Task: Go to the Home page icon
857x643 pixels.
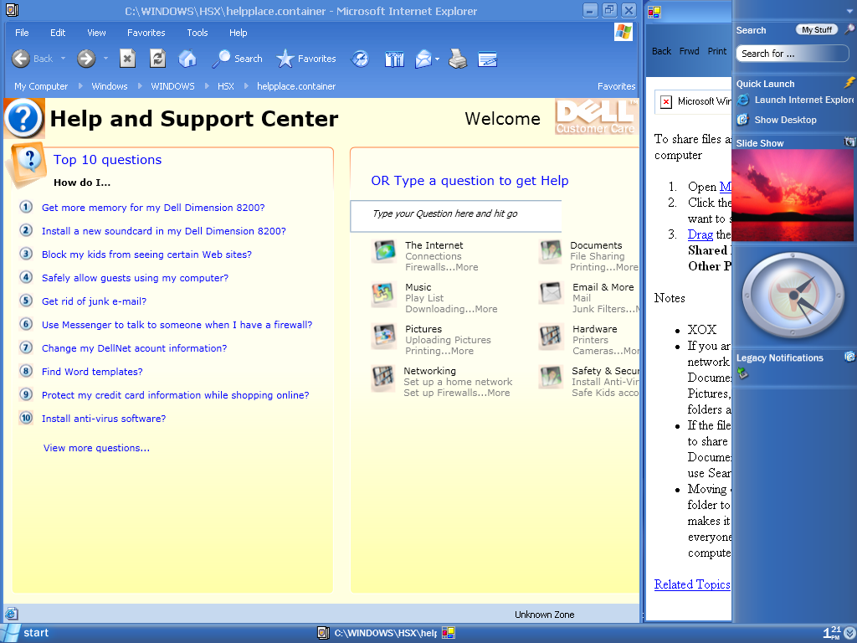Action: coord(187,59)
